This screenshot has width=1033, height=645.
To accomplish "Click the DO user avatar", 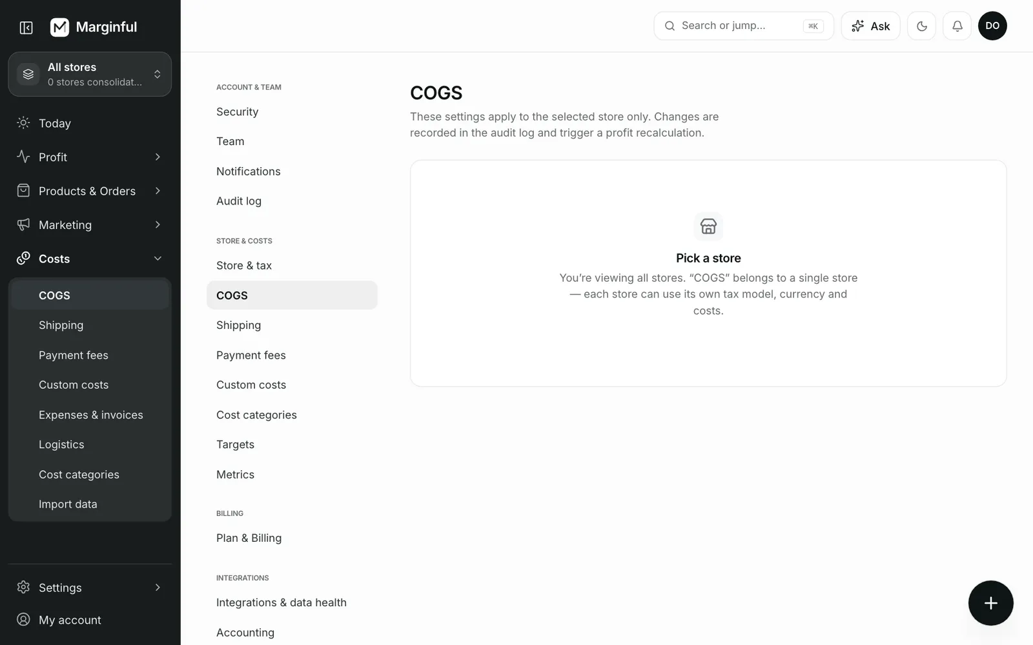I will tap(992, 26).
